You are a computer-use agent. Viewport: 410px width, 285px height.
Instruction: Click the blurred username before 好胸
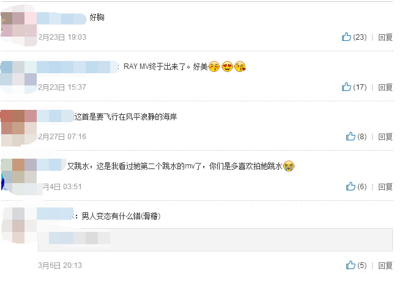click(x=62, y=18)
